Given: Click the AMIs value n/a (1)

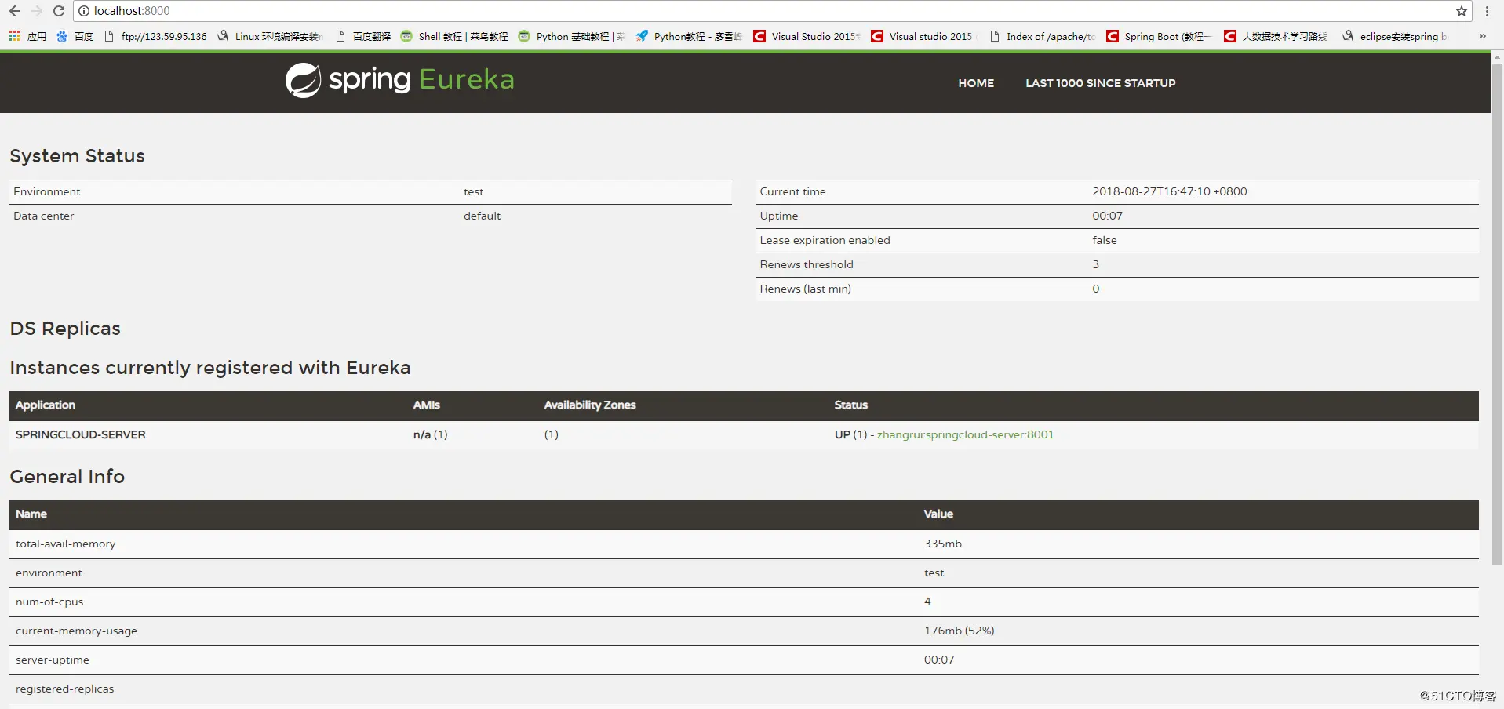Looking at the screenshot, I should pyautogui.click(x=431, y=434).
